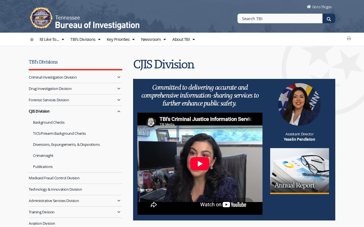Open the Key Priorities menu

121,39
